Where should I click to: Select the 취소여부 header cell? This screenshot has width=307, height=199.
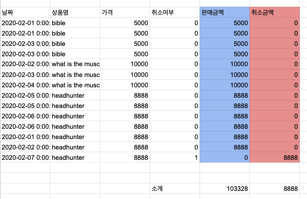[175, 12]
